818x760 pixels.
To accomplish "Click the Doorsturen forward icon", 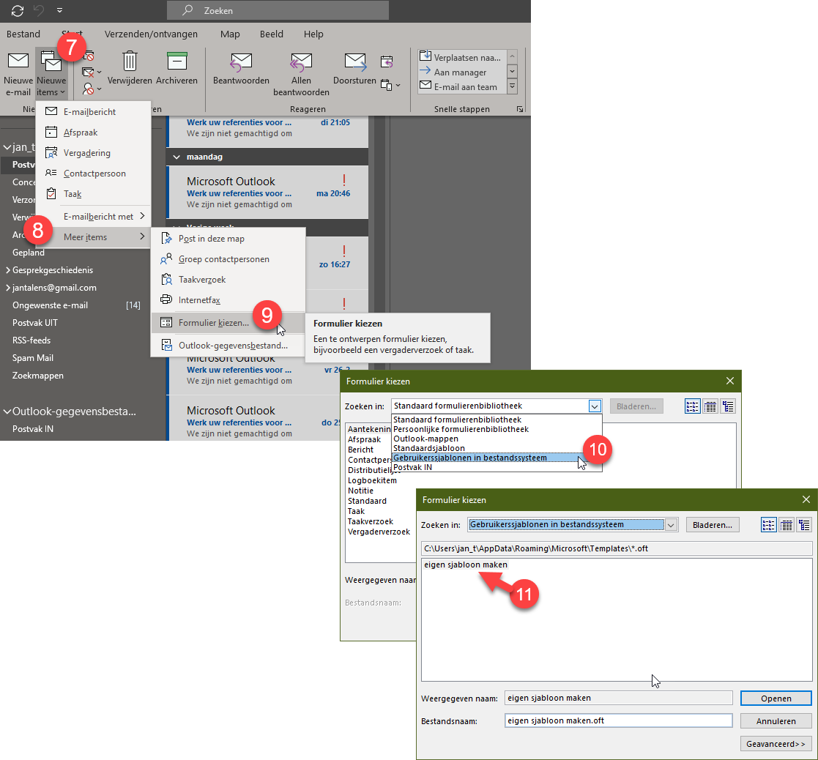I will pyautogui.click(x=354, y=62).
